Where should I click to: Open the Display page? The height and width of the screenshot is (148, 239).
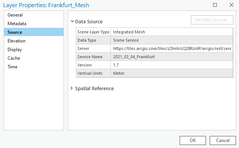point(34,50)
